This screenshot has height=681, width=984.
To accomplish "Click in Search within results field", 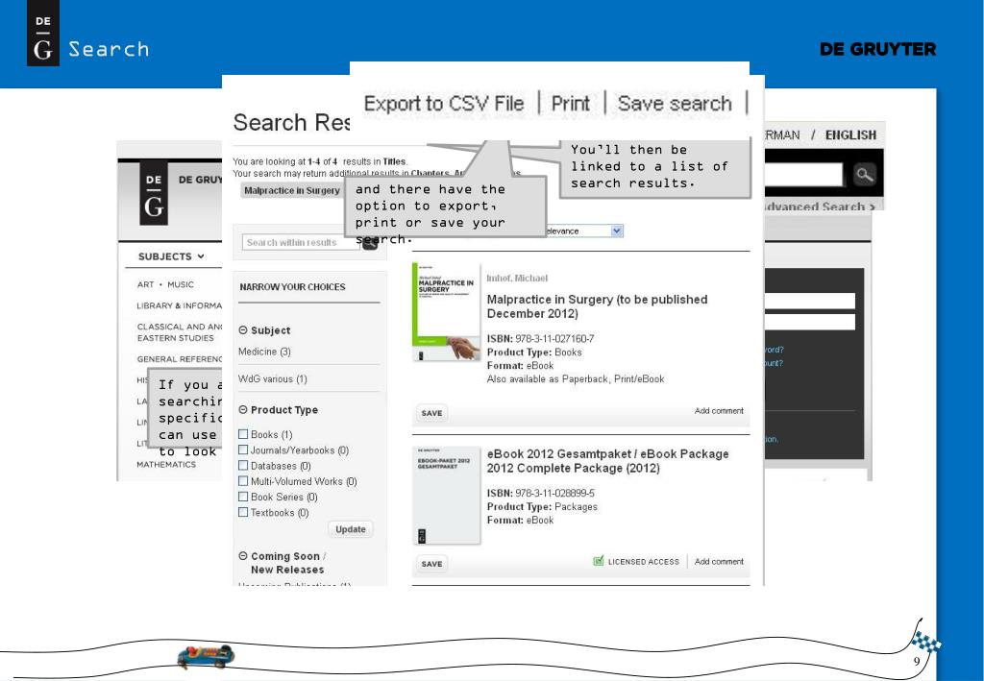I will point(301,243).
